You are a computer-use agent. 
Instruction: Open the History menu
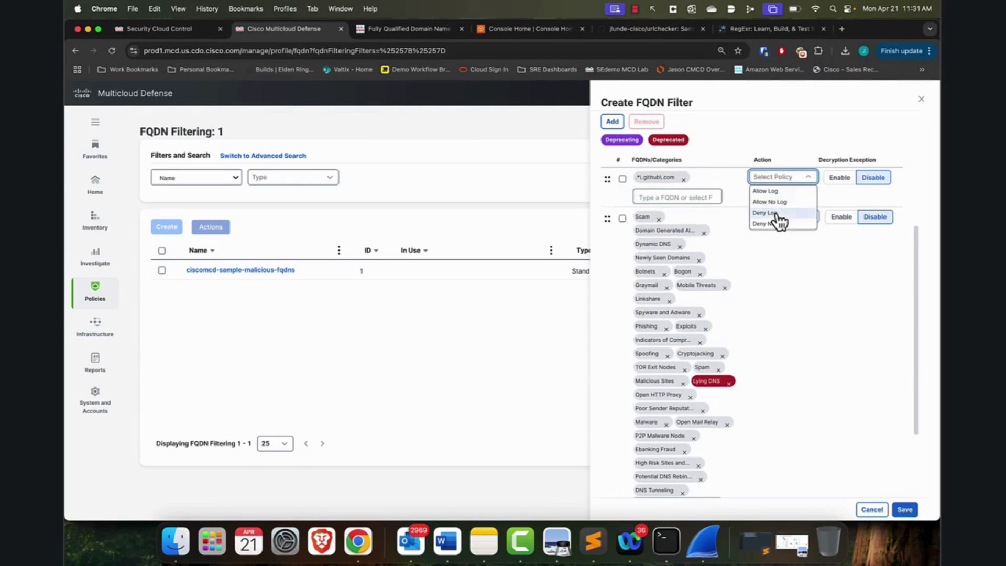(207, 9)
